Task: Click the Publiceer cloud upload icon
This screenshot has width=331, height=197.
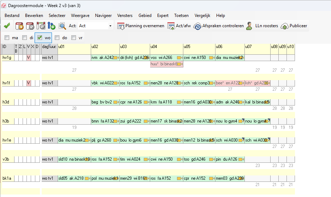Action: (284, 26)
